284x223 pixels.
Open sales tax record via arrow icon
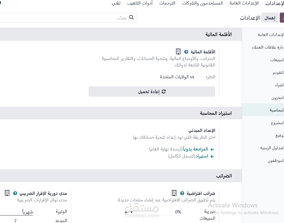tap(127, 212)
